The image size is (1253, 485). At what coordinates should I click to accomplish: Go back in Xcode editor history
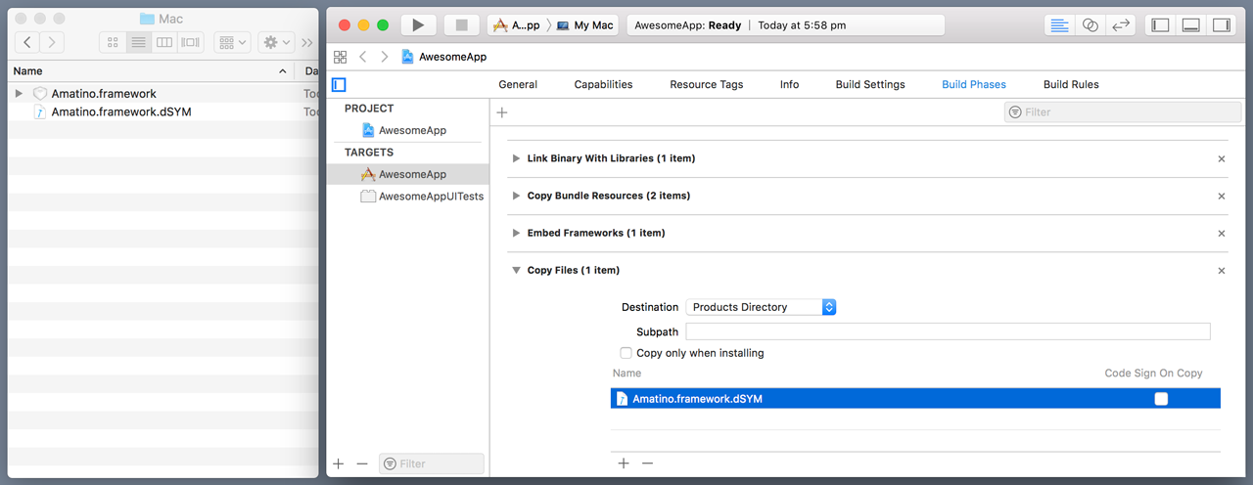[x=363, y=58]
